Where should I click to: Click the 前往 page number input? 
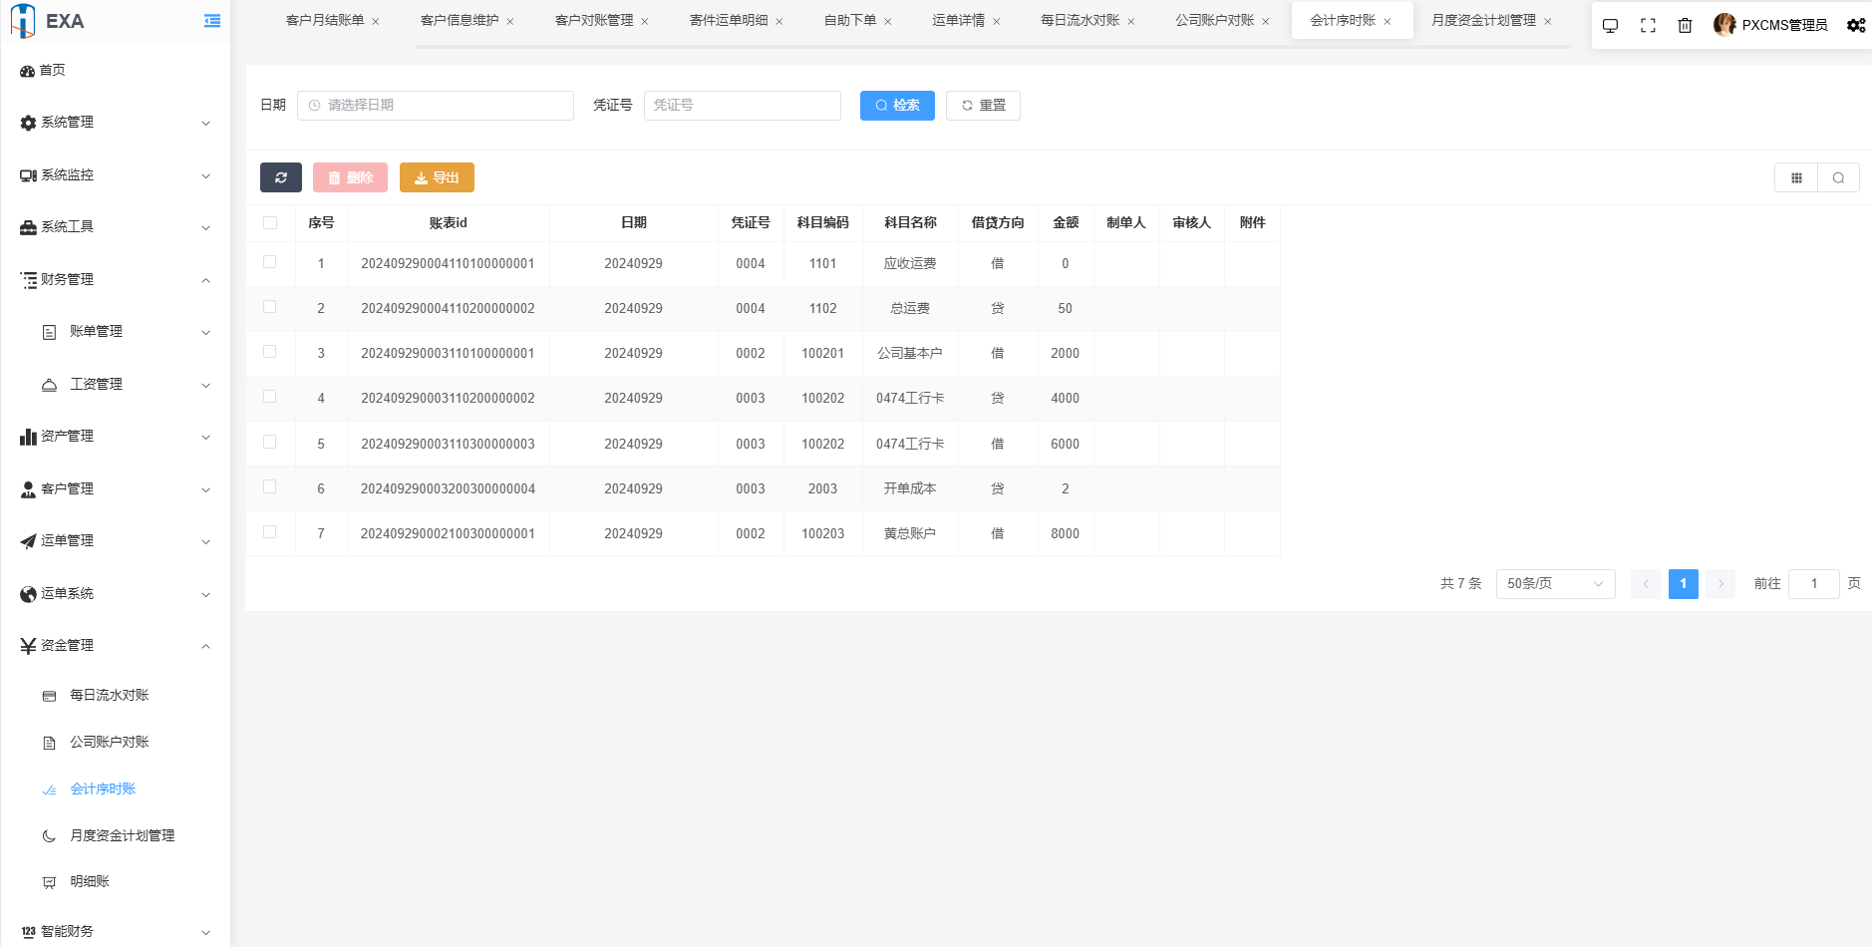(1814, 584)
